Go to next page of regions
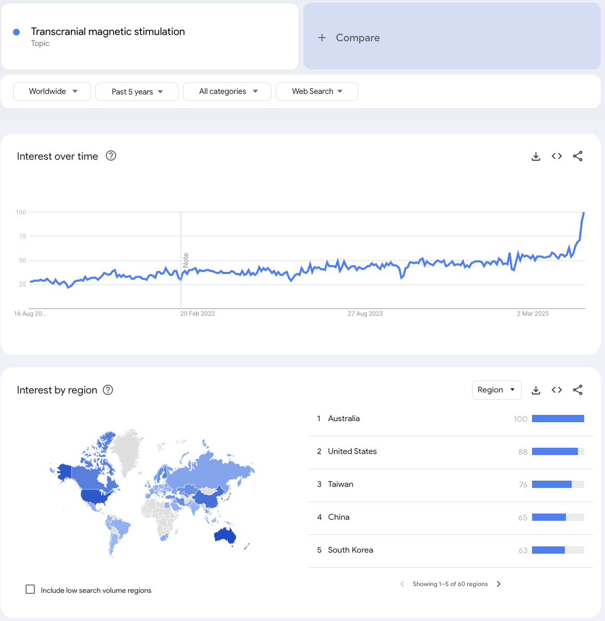The height and width of the screenshot is (621, 605). click(x=499, y=584)
